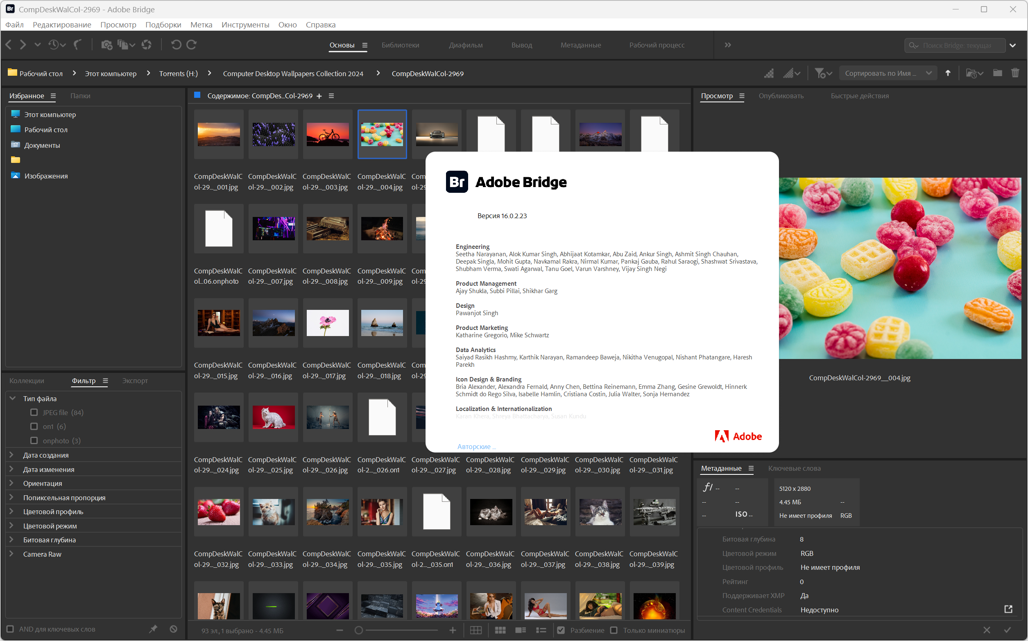Click the ascending sort order arrow
Image resolution: width=1028 pixels, height=641 pixels.
[948, 73]
